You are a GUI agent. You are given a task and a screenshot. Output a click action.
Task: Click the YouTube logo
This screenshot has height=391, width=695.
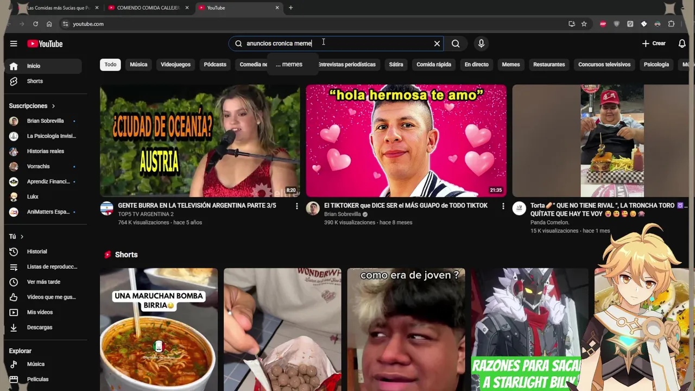coord(45,43)
